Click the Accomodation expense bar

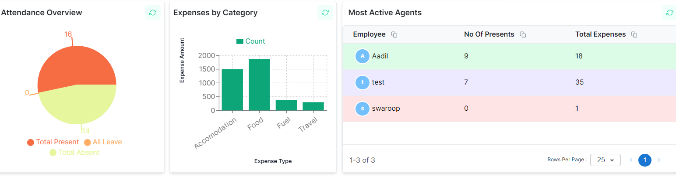pyautogui.click(x=232, y=90)
